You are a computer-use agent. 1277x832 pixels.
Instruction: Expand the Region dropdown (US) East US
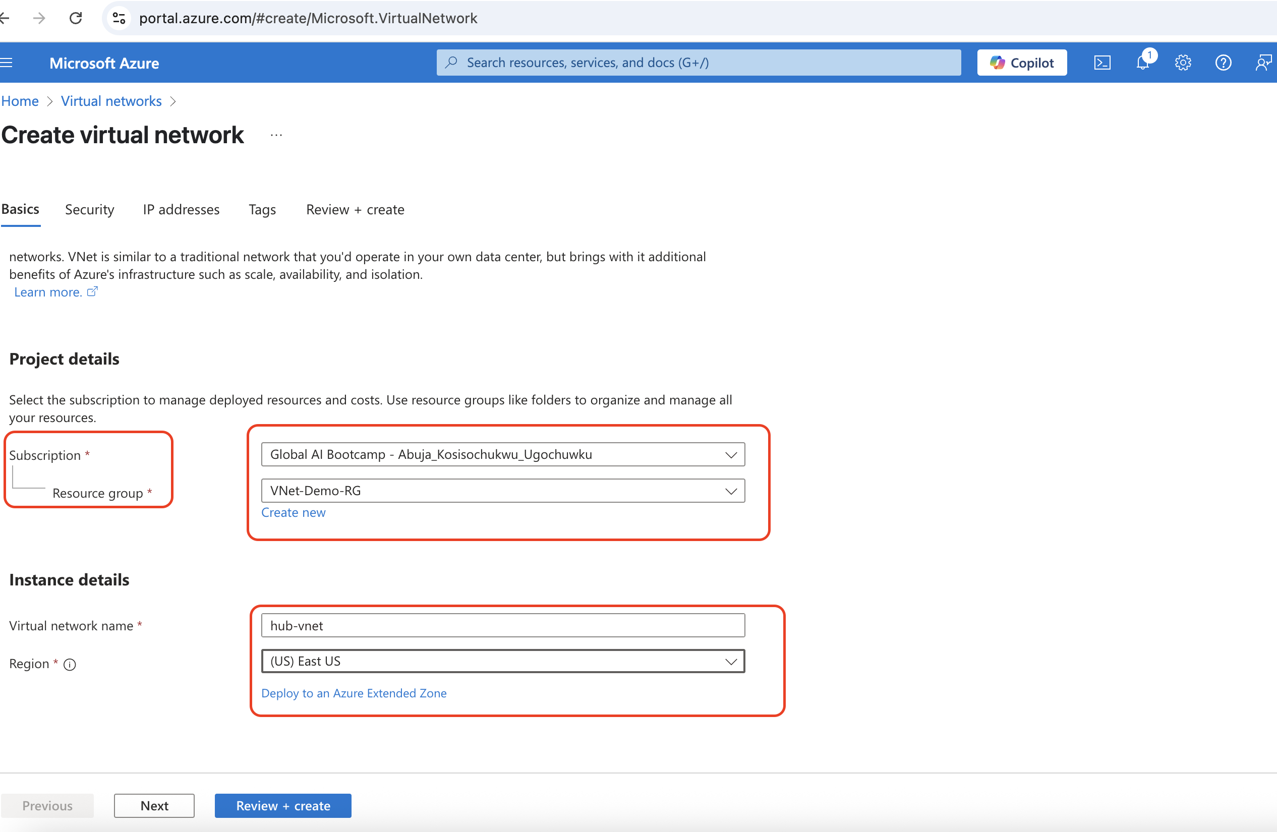tap(503, 661)
